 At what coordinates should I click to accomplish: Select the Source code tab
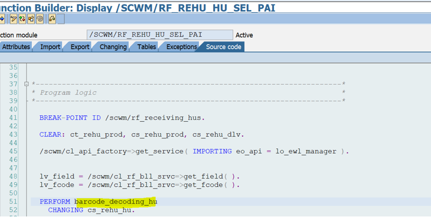[224, 47]
